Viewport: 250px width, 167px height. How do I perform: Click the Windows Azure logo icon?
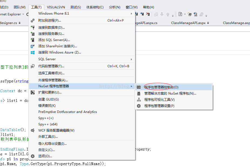click(33, 52)
